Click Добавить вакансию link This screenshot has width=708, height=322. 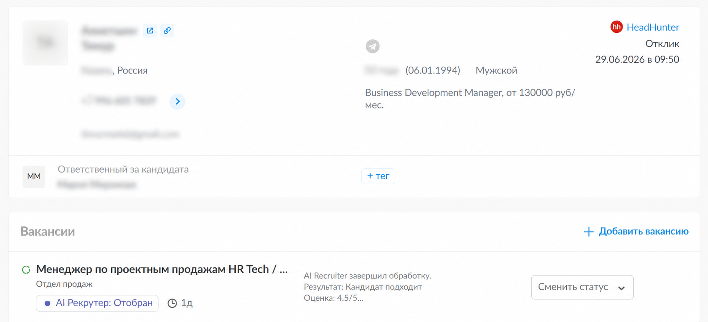pos(644,231)
